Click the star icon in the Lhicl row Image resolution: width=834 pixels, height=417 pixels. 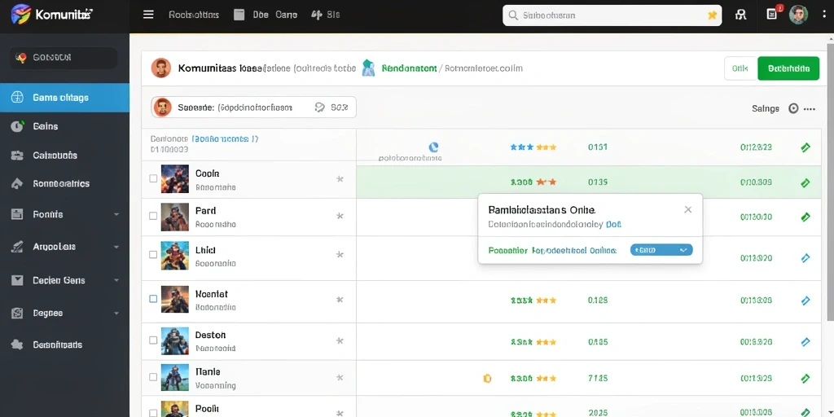340,255
